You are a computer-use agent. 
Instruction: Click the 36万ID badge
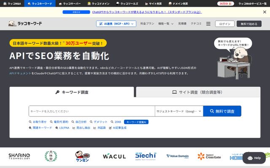pos(226,3)
